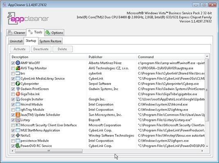Image resolution: width=219 pixels, height=163 pixels.
Task: Click the Listary icon
Action: pyautogui.click(x=18, y=120)
